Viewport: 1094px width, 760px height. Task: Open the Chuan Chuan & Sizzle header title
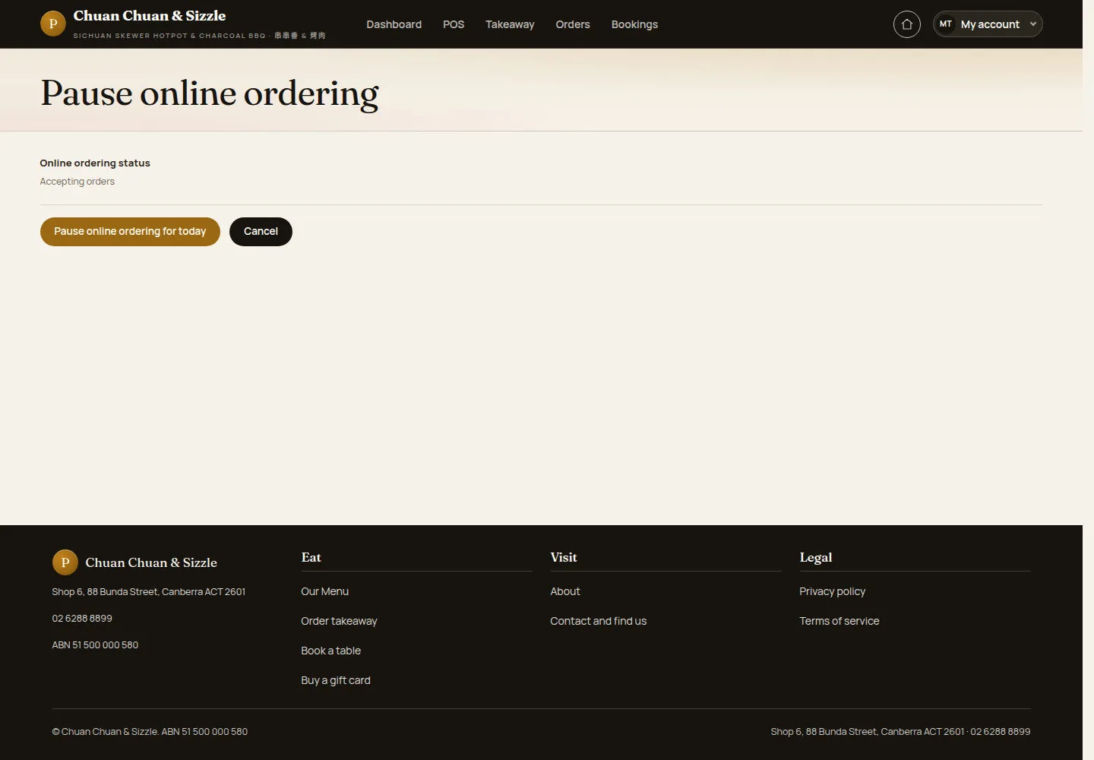click(x=150, y=16)
